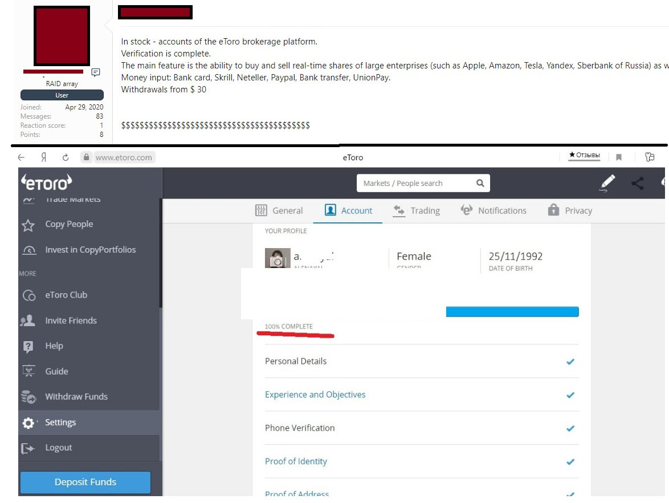
Task: Click the eToro Club icon
Action: coord(29,295)
